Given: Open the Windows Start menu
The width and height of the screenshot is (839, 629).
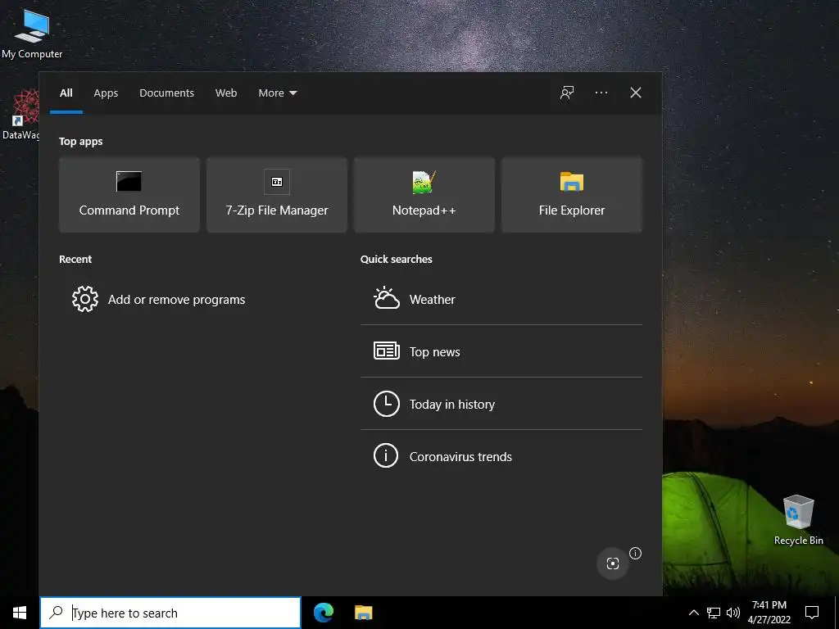Looking at the screenshot, I should coord(20,613).
